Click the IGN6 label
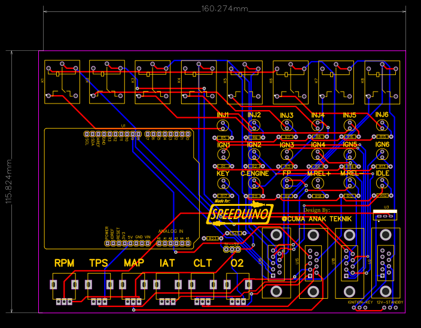The image size is (421, 328). (x=382, y=144)
